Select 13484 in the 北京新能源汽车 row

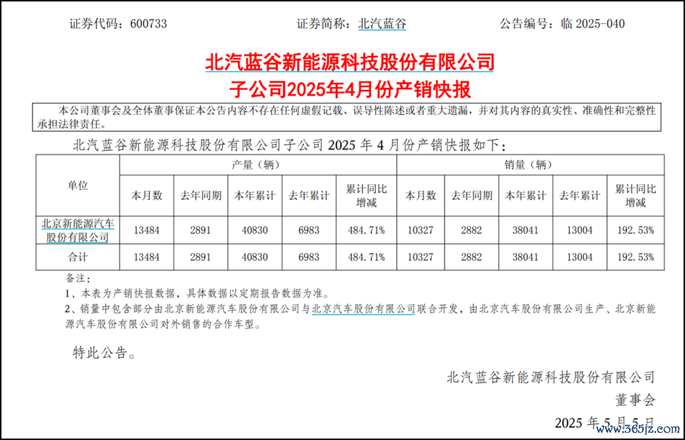tap(147, 230)
